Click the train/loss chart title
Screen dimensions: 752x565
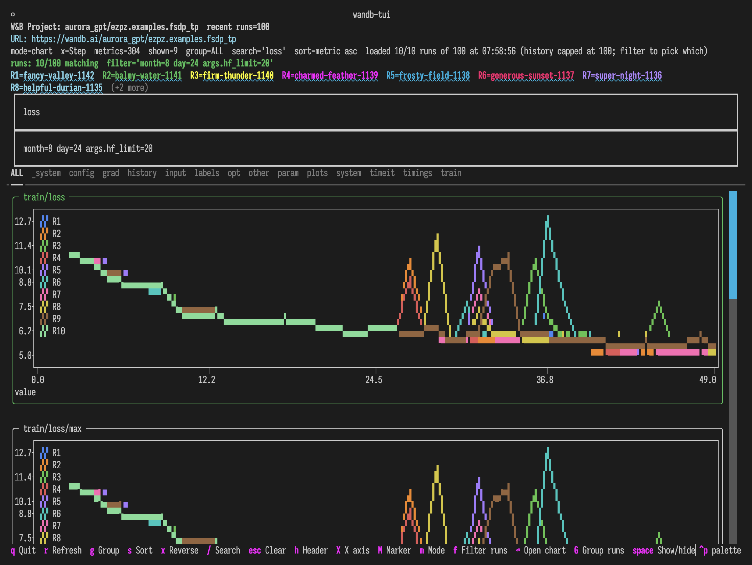pos(44,197)
